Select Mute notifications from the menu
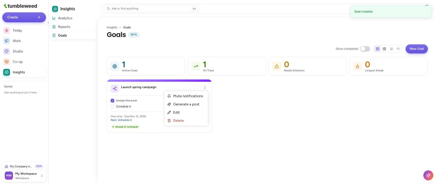This screenshot has height=184, width=437. pyautogui.click(x=186, y=96)
